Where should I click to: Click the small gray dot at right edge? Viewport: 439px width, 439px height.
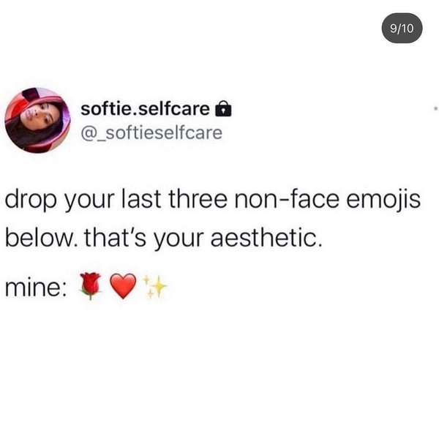[435, 108]
